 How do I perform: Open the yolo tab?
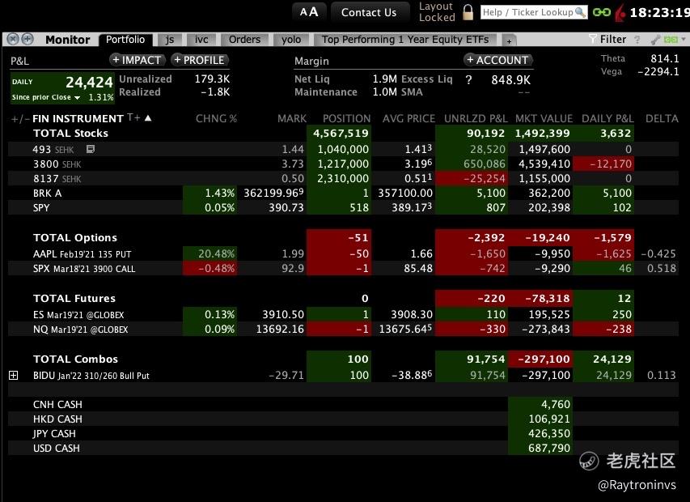coord(291,40)
